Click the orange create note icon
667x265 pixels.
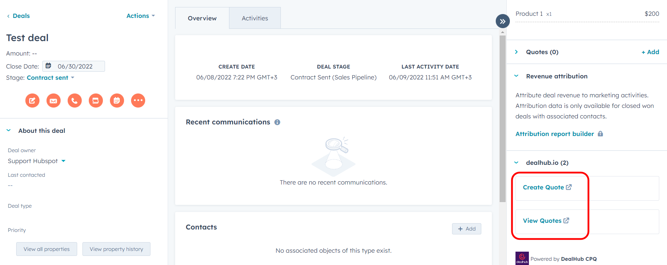coord(32,101)
